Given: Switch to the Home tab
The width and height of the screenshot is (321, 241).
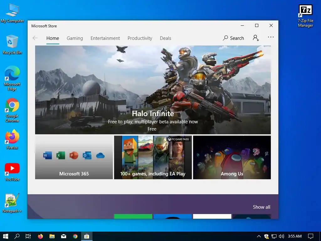Looking at the screenshot, I should point(53,38).
